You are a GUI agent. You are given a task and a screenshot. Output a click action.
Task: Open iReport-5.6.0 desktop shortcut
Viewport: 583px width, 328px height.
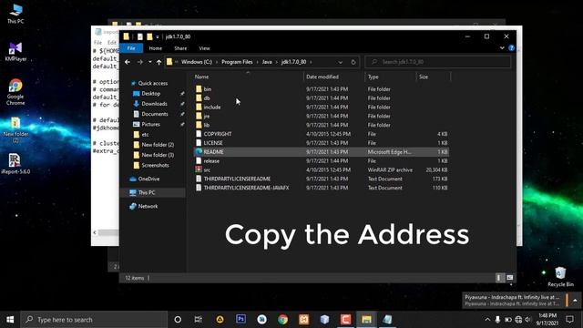[x=15, y=164]
